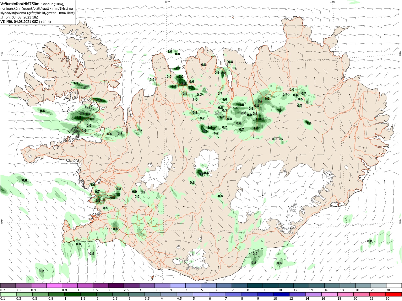Select the medium green swatch at lower legend value 0.5
The width and height of the screenshot is (402, 301).
(41, 294)
